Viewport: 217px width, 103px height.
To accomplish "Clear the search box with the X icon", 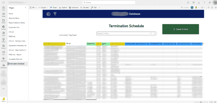I will [154, 34].
